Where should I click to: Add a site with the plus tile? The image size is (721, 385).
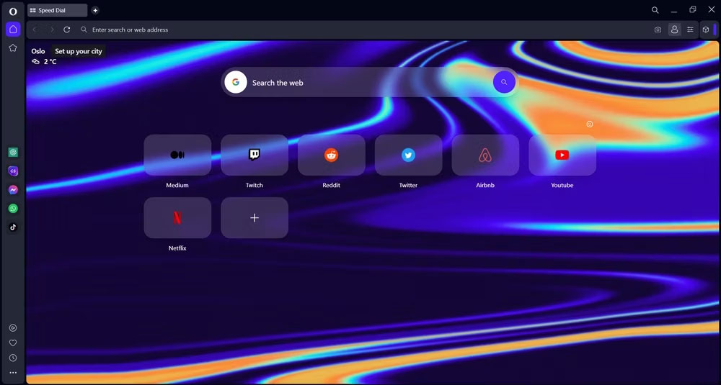pos(255,218)
